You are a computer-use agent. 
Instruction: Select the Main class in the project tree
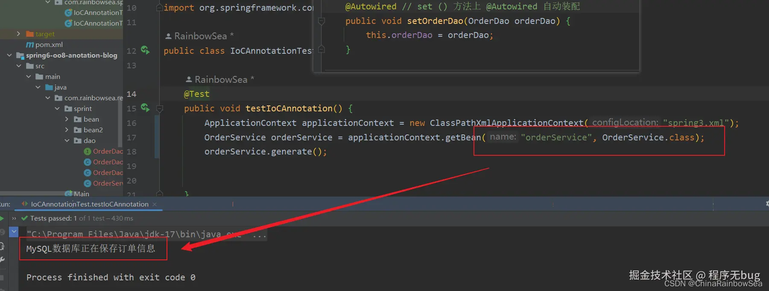(x=82, y=194)
